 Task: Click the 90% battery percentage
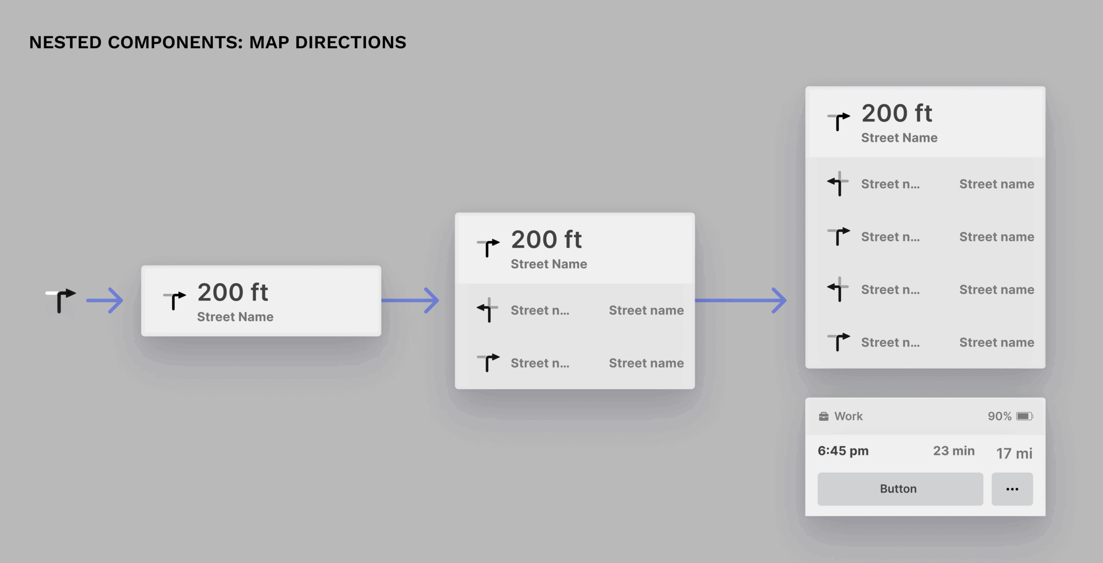[1000, 416]
